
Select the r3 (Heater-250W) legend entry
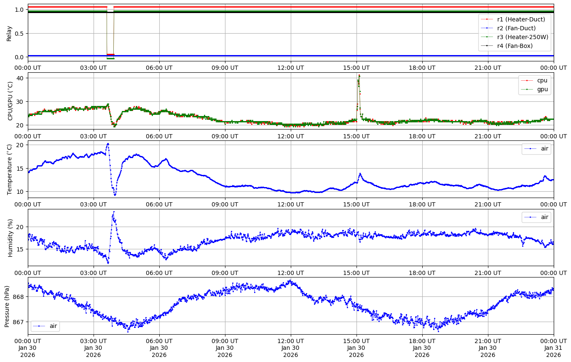pyautogui.click(x=523, y=37)
